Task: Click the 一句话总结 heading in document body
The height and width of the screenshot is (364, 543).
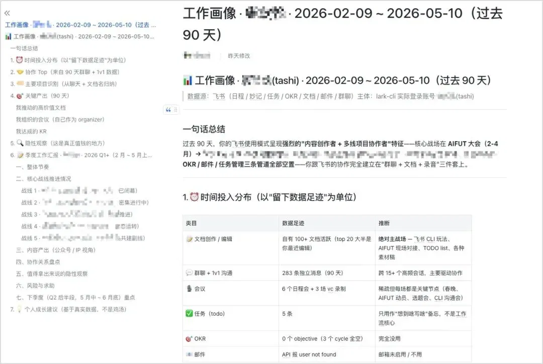Action: tap(204, 129)
